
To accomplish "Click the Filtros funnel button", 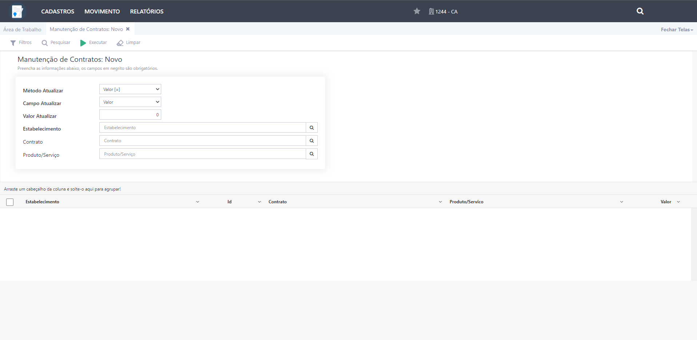I will (21, 43).
